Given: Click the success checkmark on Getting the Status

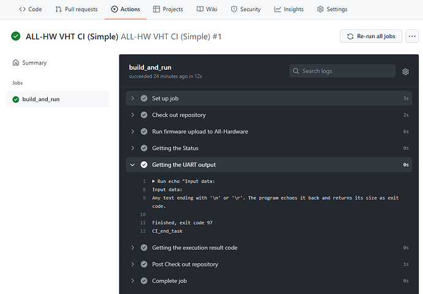Looking at the screenshot, I should click(144, 148).
